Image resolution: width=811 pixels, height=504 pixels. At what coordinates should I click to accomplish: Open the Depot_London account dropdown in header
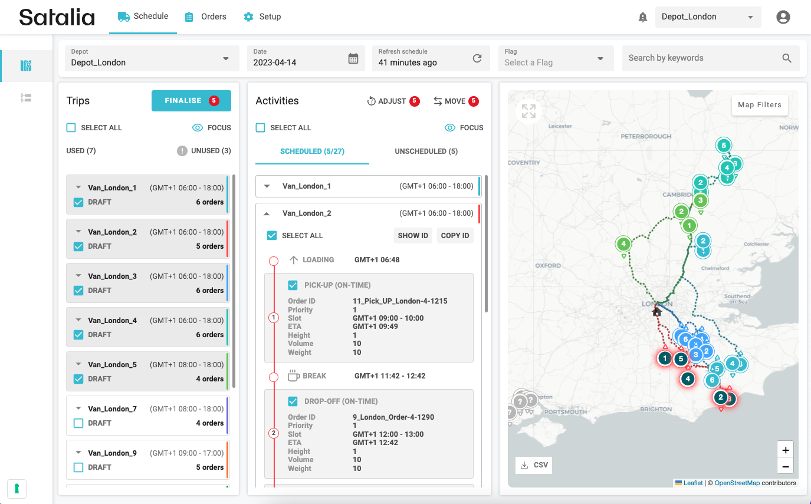tap(708, 17)
